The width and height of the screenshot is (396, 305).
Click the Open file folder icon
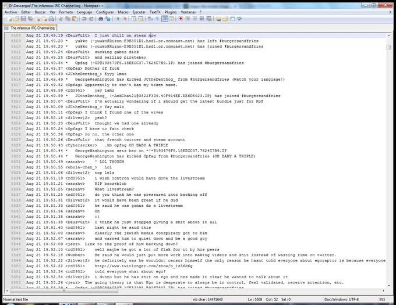(x=16, y=19)
